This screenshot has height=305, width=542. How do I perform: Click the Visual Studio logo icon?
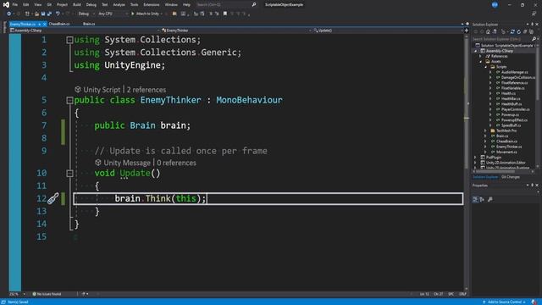tap(6, 5)
